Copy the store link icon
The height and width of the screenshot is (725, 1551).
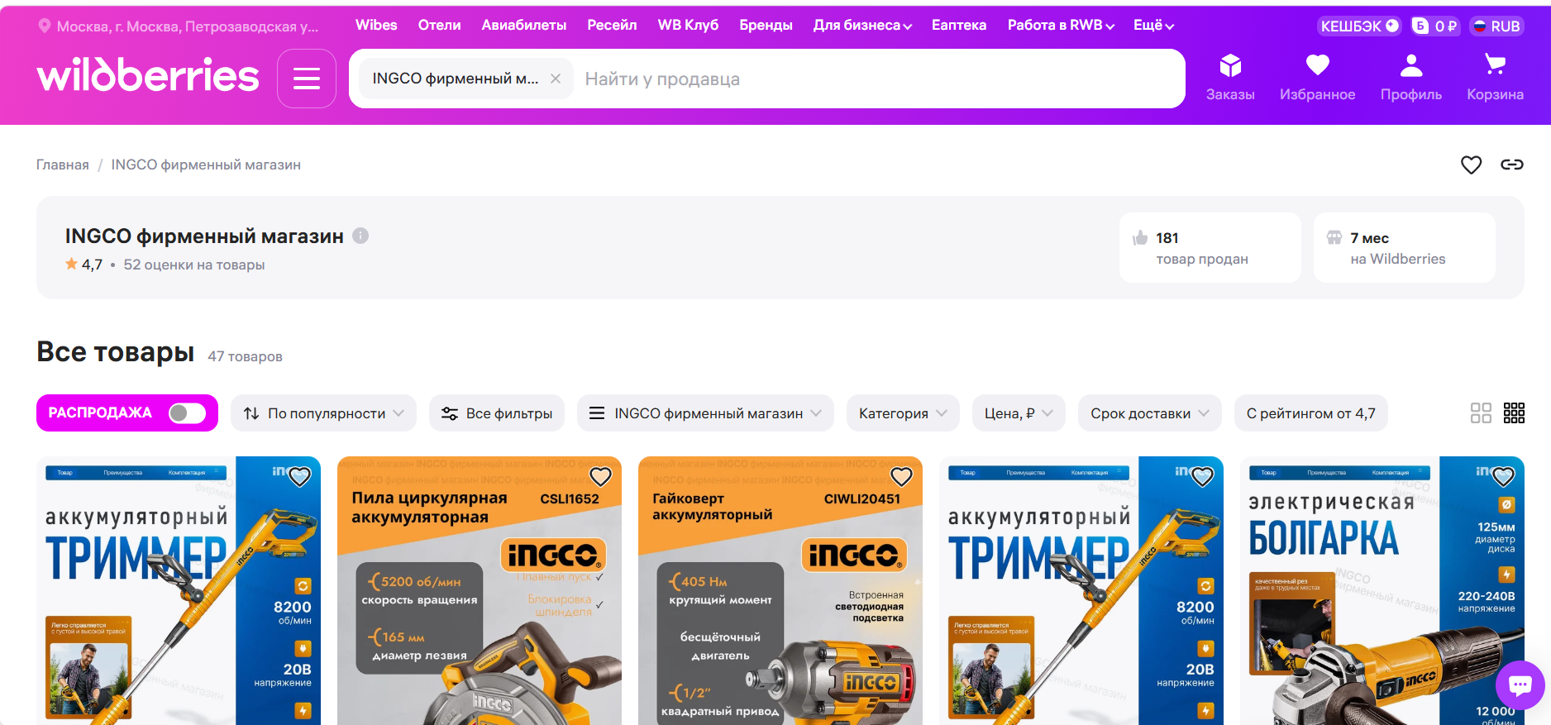pyautogui.click(x=1512, y=165)
